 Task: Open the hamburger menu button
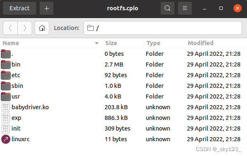[185, 8]
